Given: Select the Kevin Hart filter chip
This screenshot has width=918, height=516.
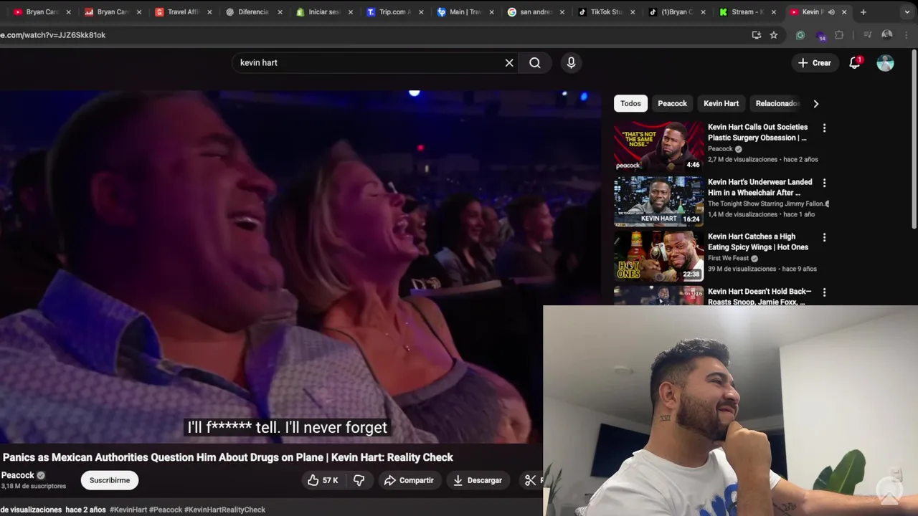Looking at the screenshot, I should point(721,103).
